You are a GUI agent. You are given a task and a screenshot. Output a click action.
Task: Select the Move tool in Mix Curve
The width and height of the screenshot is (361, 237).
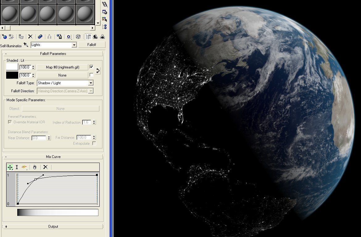(x=10, y=167)
